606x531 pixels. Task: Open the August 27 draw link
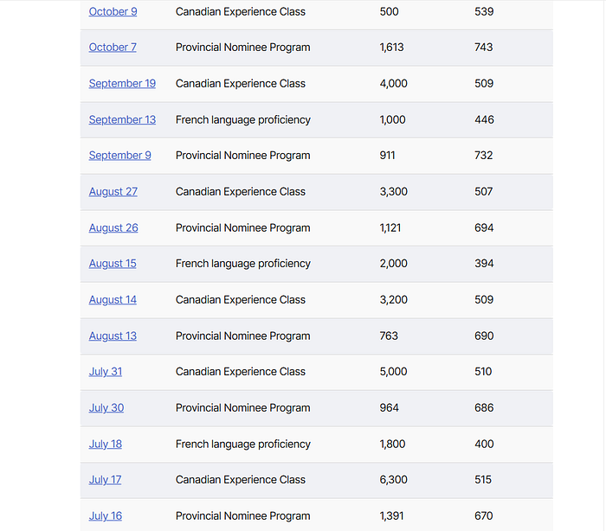point(113,192)
